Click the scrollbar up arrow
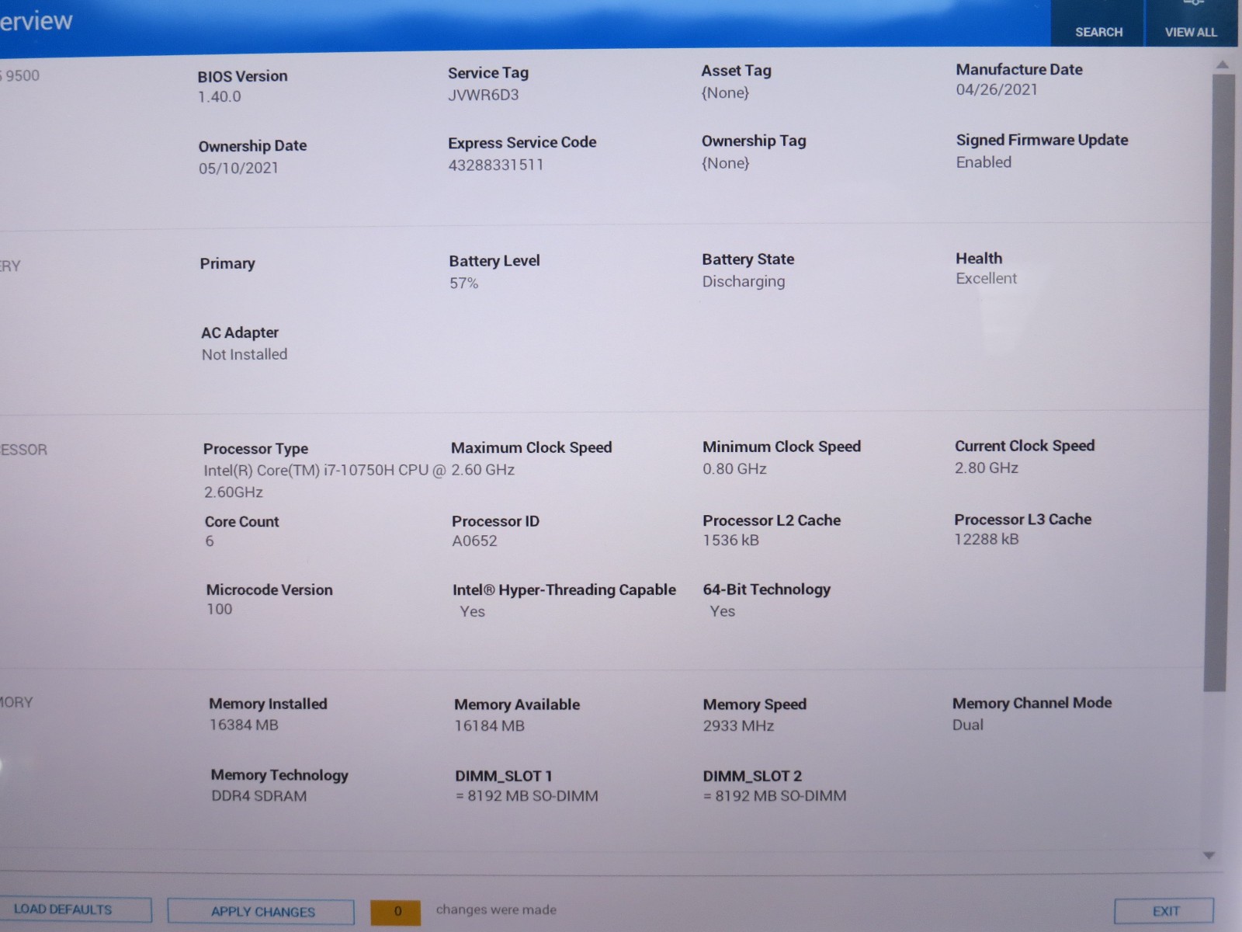1242x932 pixels. pyautogui.click(x=1223, y=65)
